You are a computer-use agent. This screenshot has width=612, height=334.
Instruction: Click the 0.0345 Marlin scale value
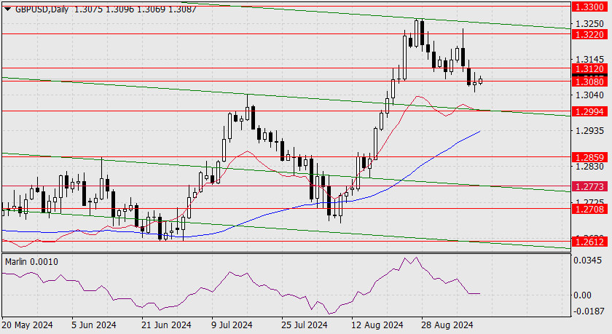[x=587, y=260]
